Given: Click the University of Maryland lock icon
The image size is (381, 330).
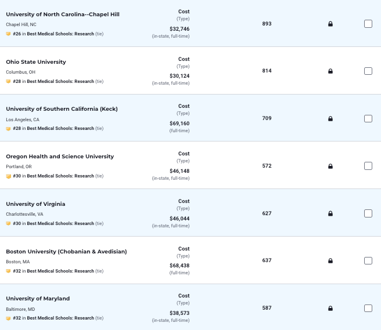Looking at the screenshot, I should coord(330,309).
